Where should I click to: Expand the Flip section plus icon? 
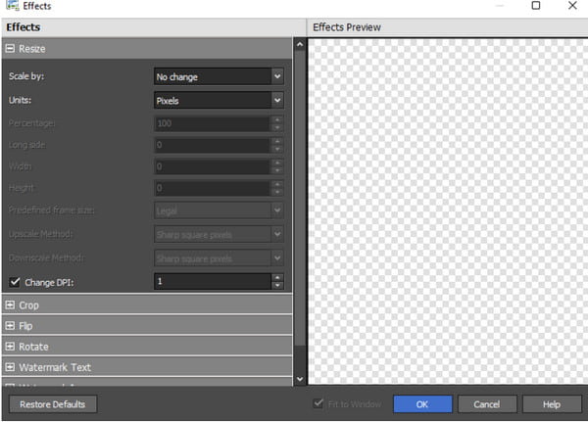click(10, 326)
